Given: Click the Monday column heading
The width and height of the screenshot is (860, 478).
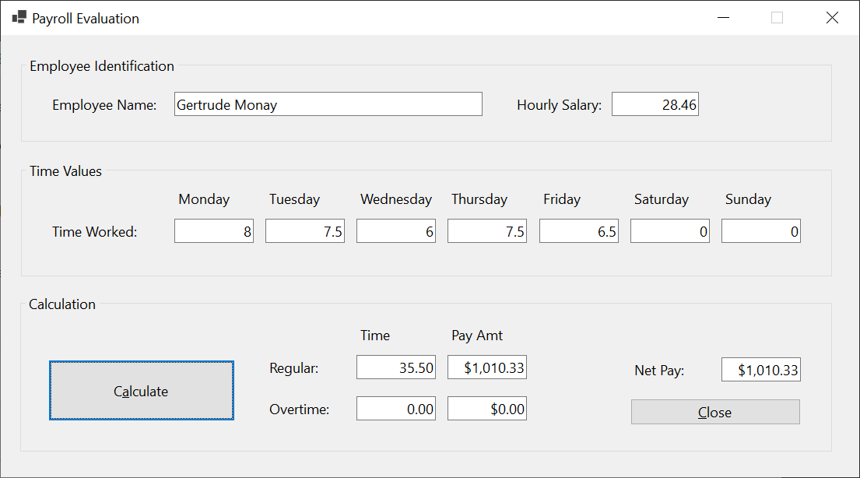Looking at the screenshot, I should (x=204, y=199).
